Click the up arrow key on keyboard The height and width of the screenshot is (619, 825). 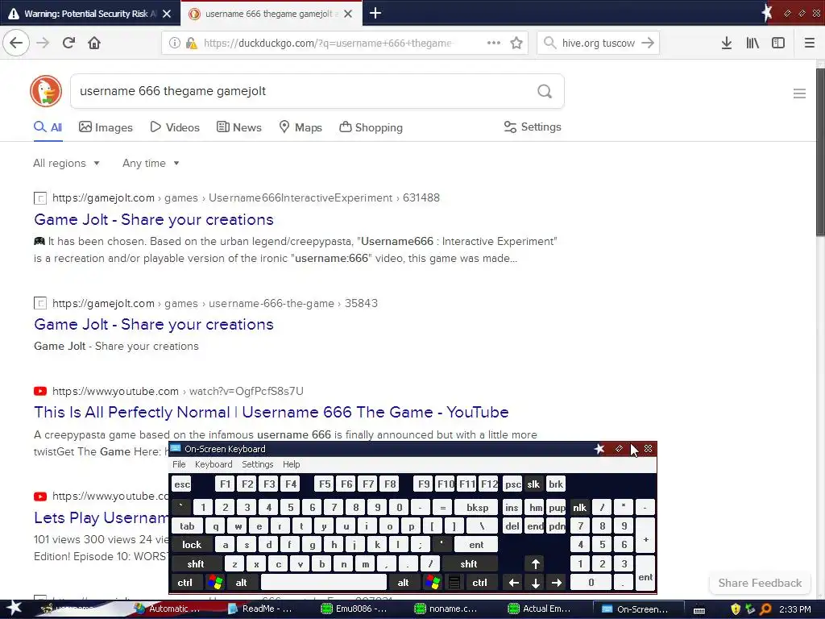pyautogui.click(x=535, y=563)
